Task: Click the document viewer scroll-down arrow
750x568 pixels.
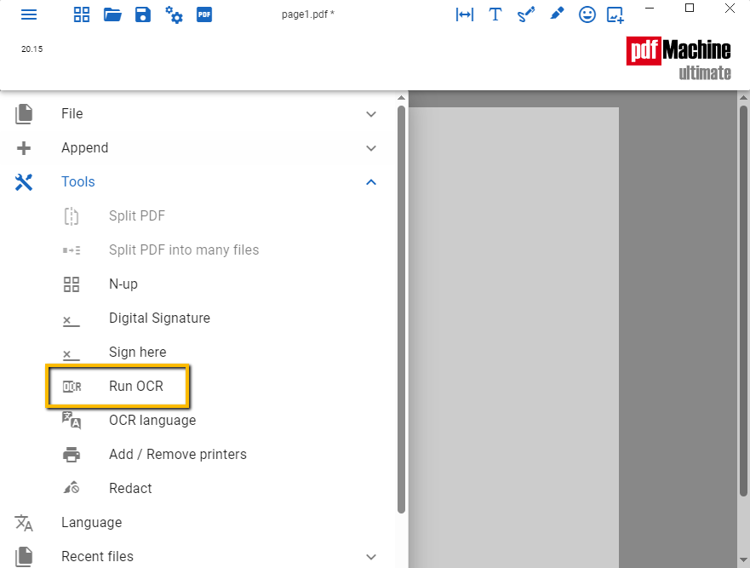Action: 743,559
